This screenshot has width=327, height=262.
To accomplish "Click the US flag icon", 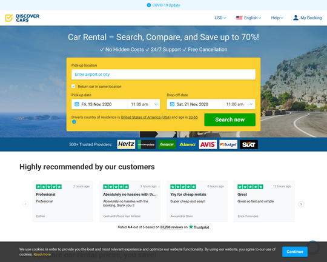I will tap(239, 18).
